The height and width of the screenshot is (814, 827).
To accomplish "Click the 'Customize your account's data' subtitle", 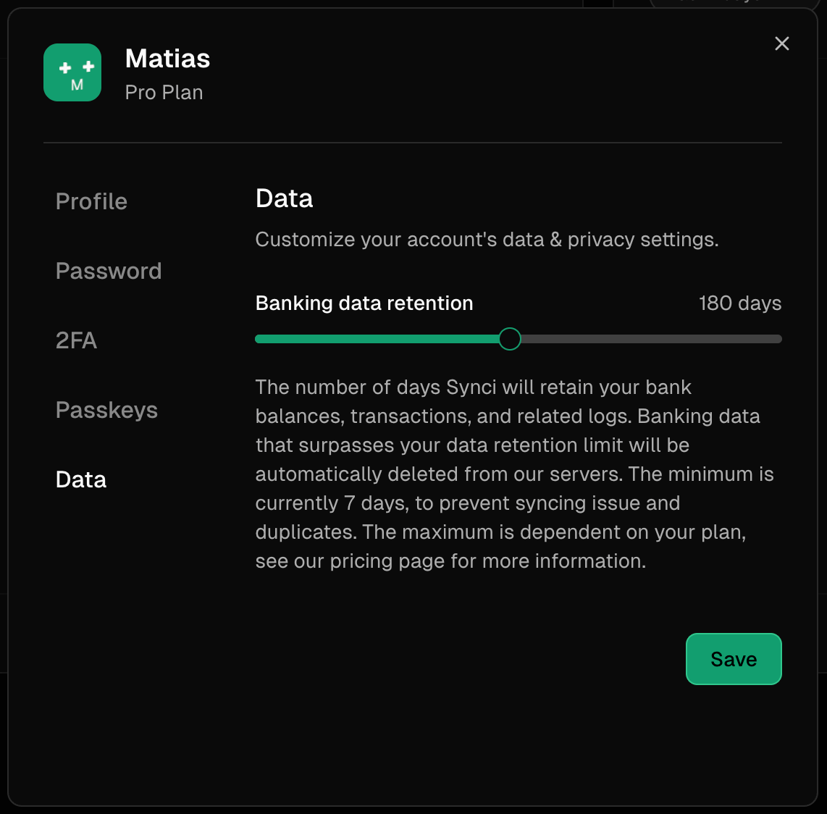I will coord(487,240).
